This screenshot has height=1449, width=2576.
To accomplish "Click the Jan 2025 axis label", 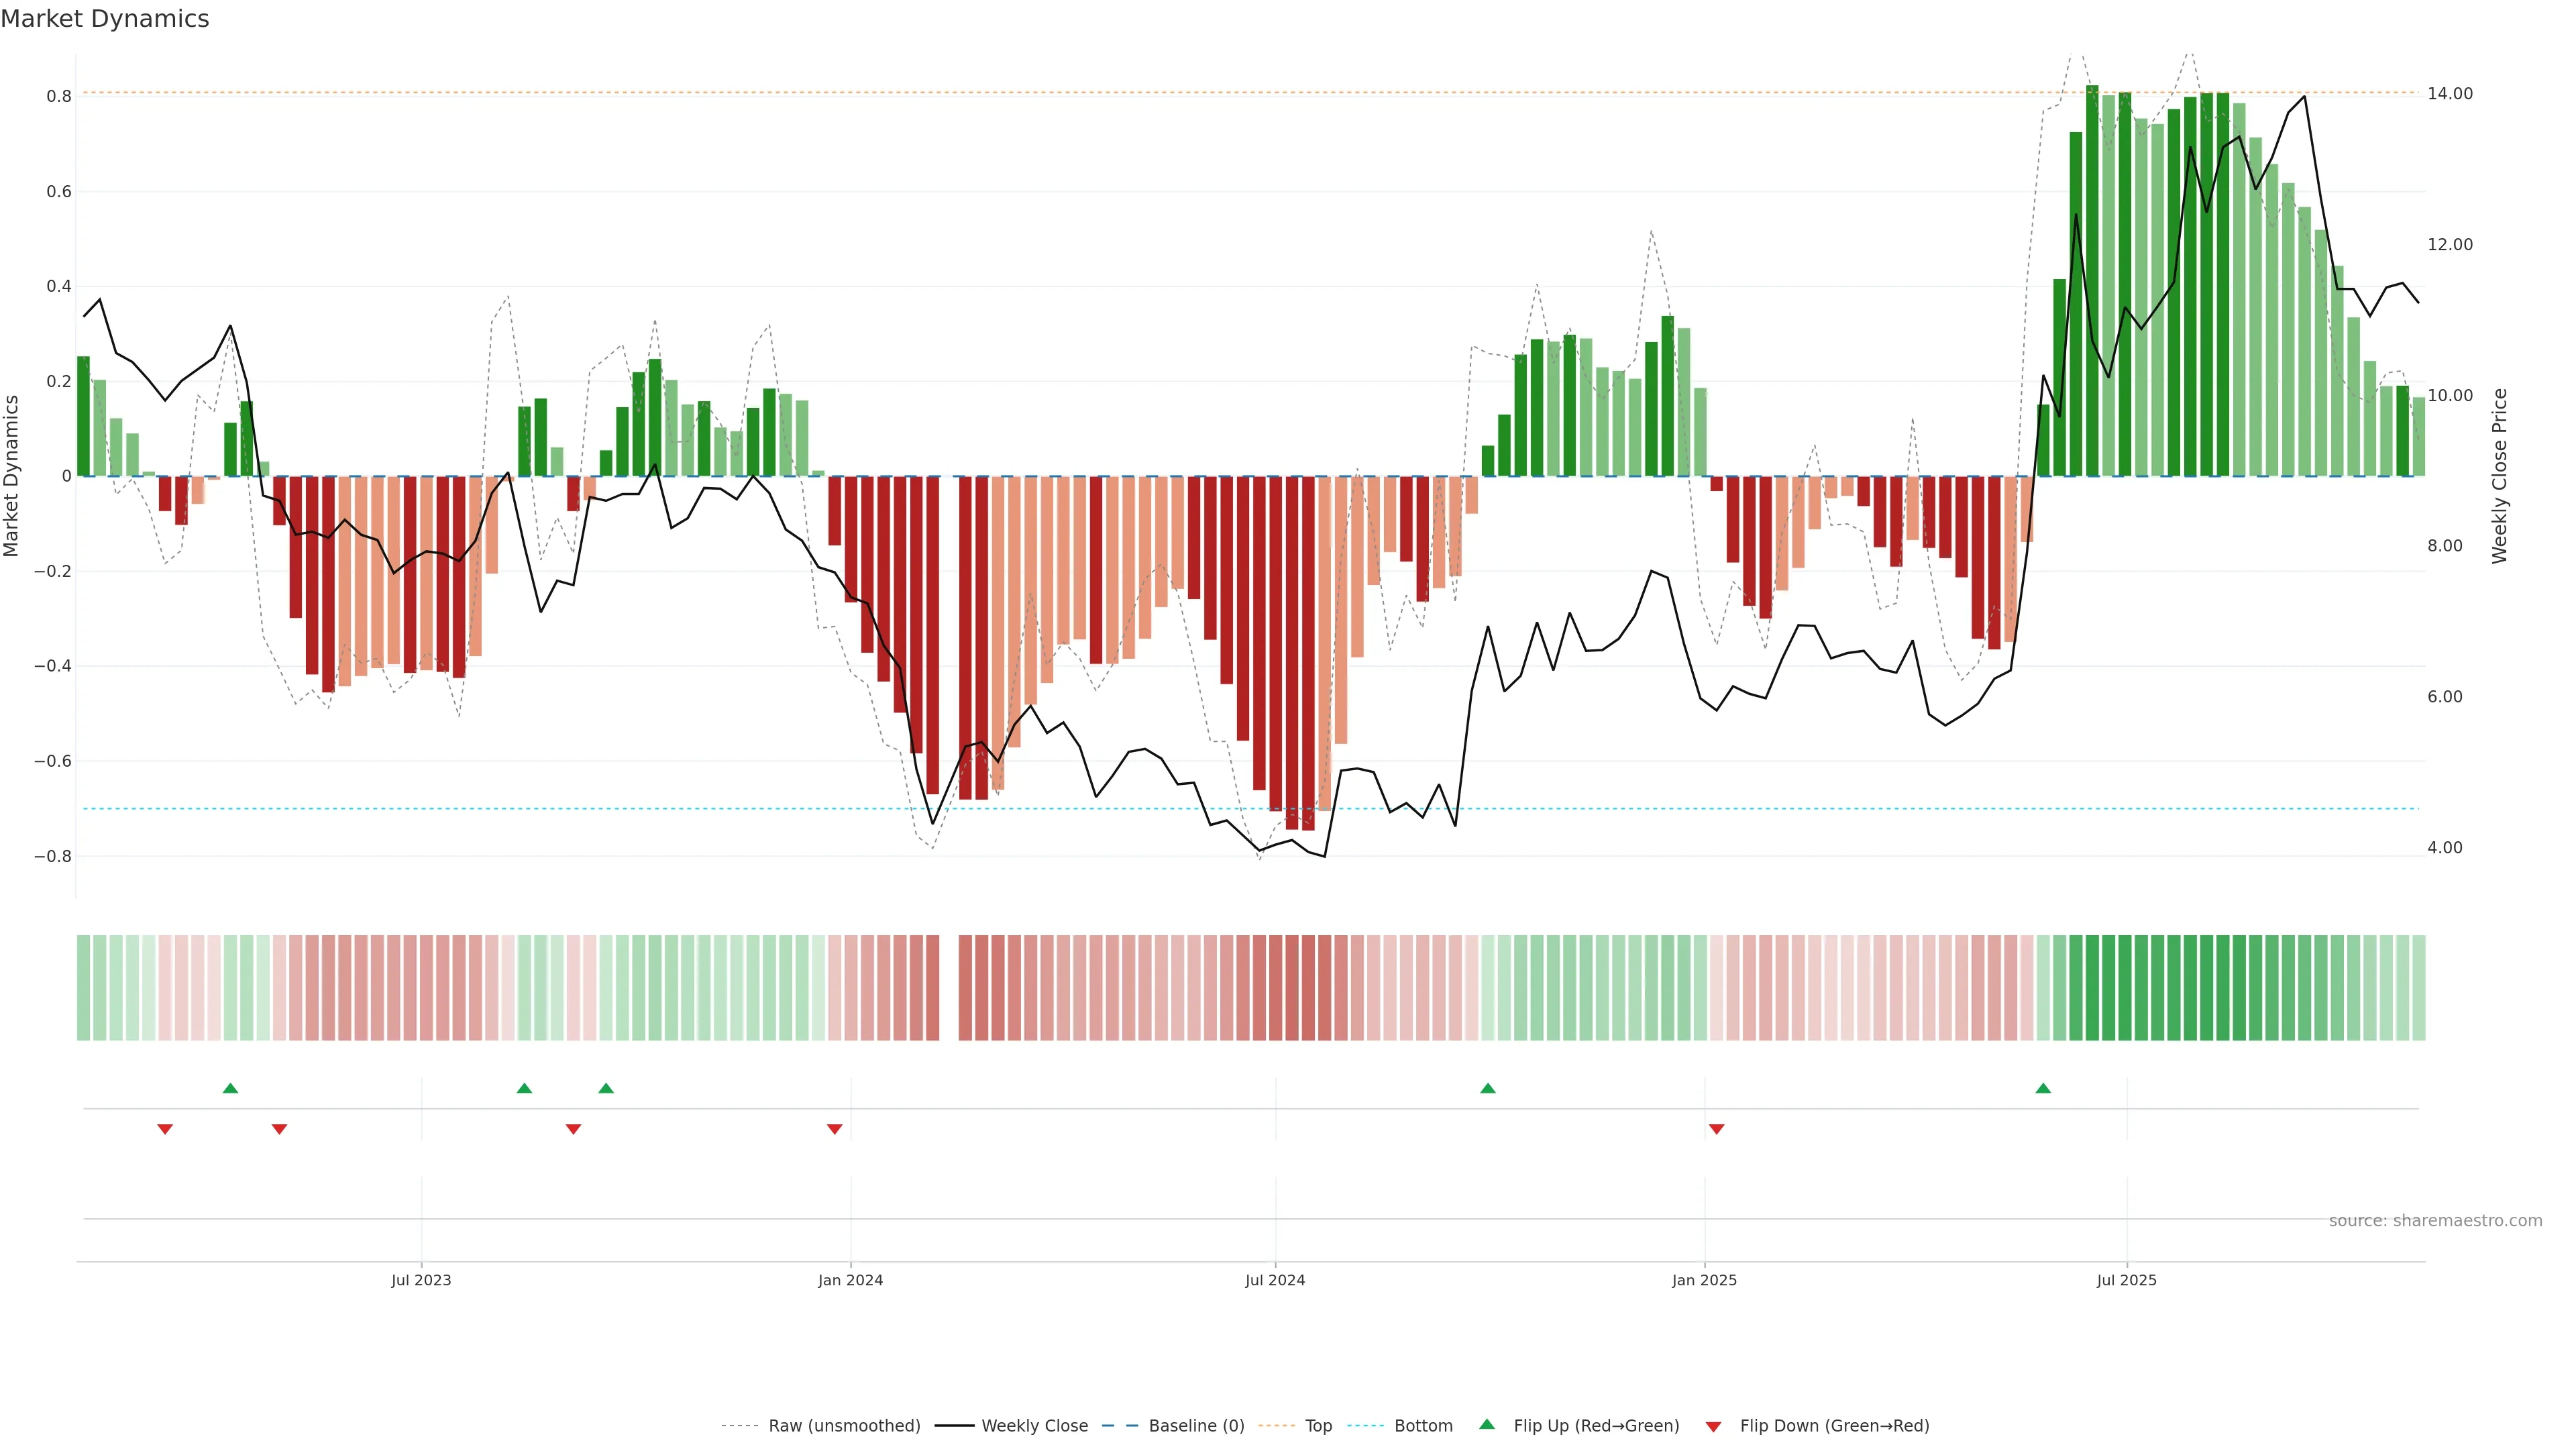I will [1704, 1280].
